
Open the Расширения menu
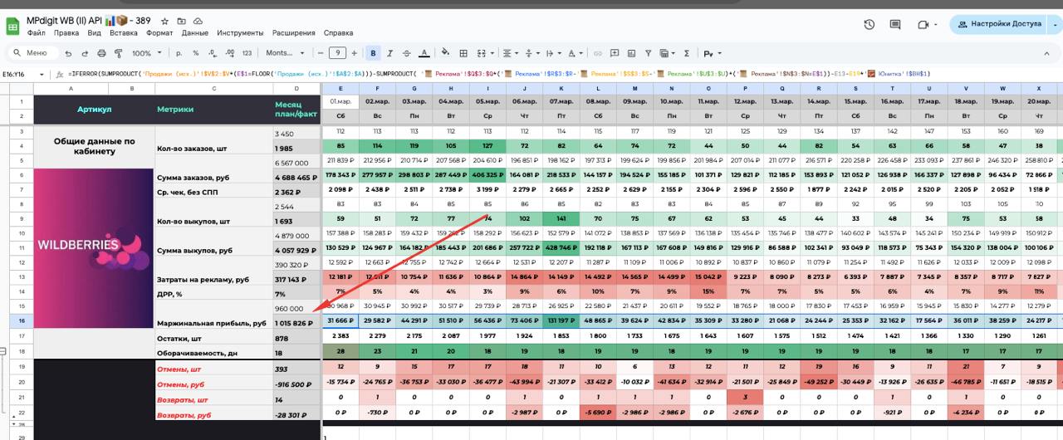(x=294, y=33)
